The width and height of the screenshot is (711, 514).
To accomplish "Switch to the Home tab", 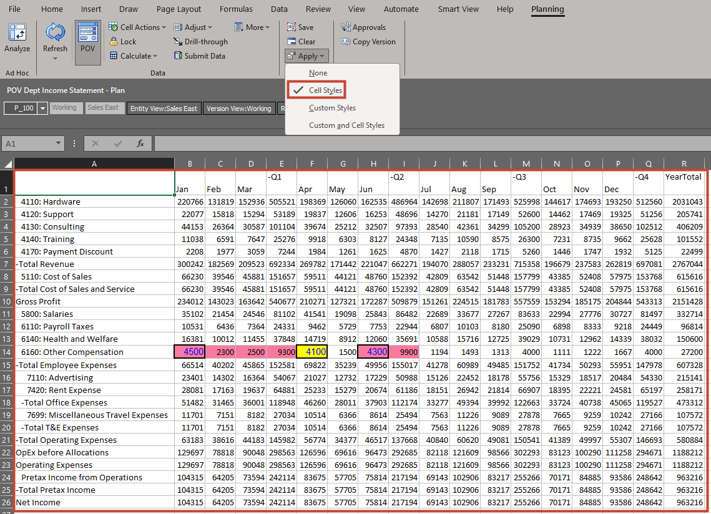I will pos(52,9).
